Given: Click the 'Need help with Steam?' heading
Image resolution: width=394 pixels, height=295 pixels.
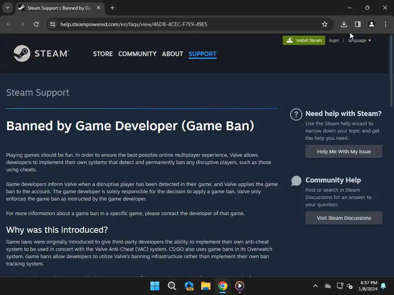Looking at the screenshot, I should 344,114.
